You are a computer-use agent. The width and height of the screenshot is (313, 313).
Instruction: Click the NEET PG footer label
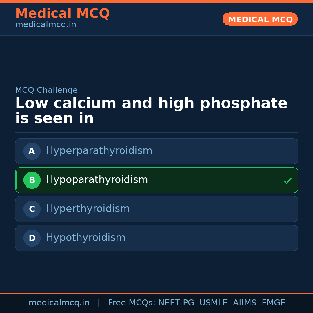(x=176, y=303)
